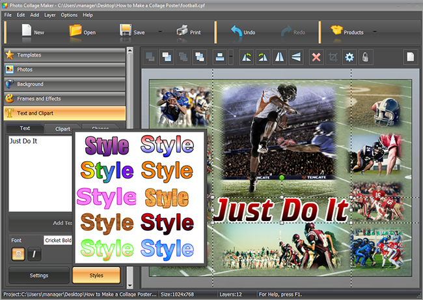Flip horizontally using the mirror icon
Viewport: 423px width, 300px height.
(x=279, y=57)
